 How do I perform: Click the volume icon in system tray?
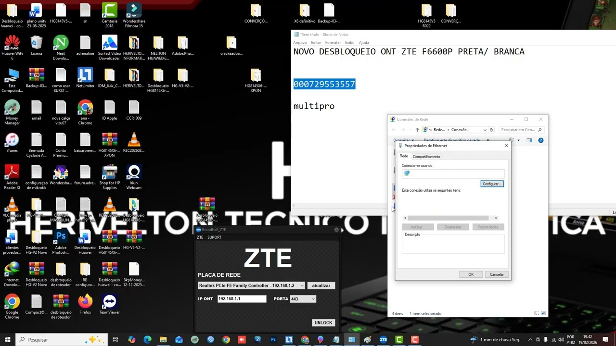[x=561, y=340]
